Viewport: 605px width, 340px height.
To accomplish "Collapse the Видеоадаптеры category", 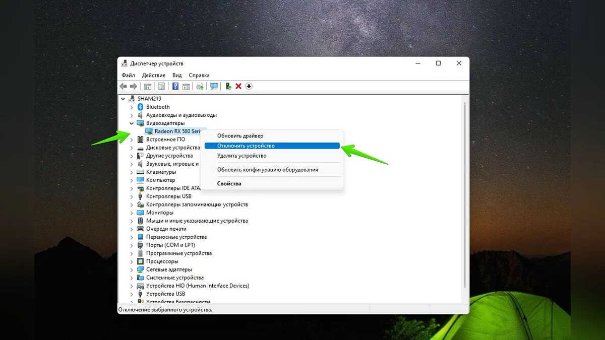I will point(132,123).
